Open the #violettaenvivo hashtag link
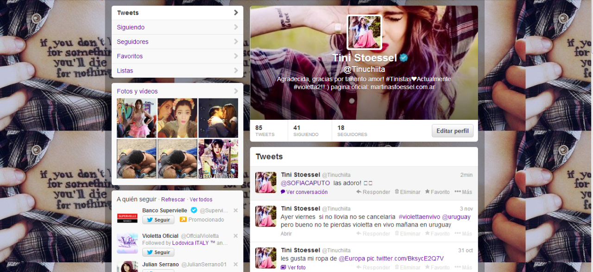The image size is (593, 272). click(419, 216)
